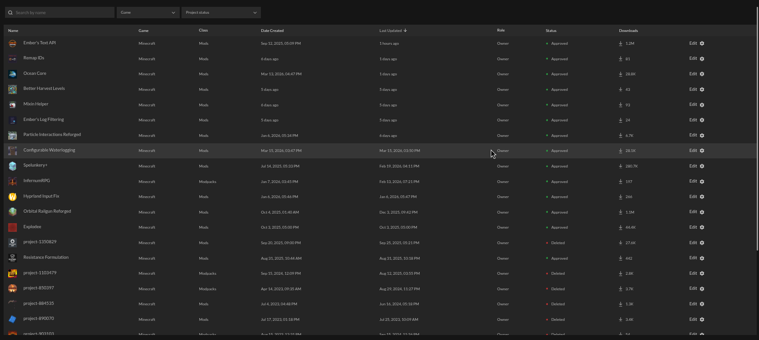Click 280.7K downloads value for Spelunkery+

(x=632, y=166)
